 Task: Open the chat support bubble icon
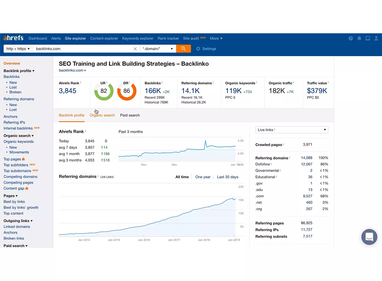tap(369, 237)
